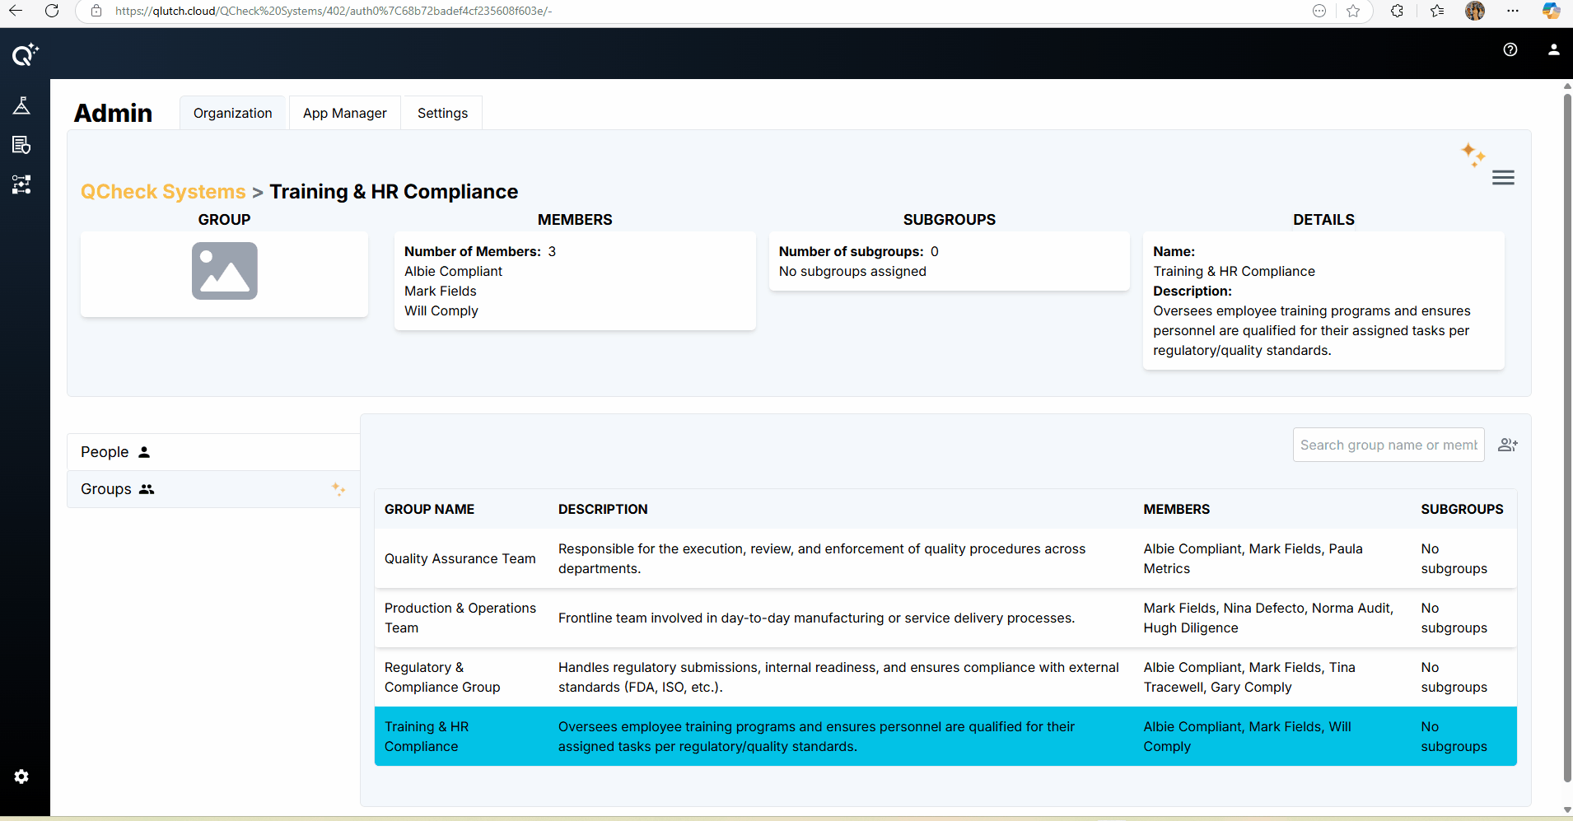Open the settings gear in the sidebar
This screenshot has width=1573, height=821.
coord(21,777)
